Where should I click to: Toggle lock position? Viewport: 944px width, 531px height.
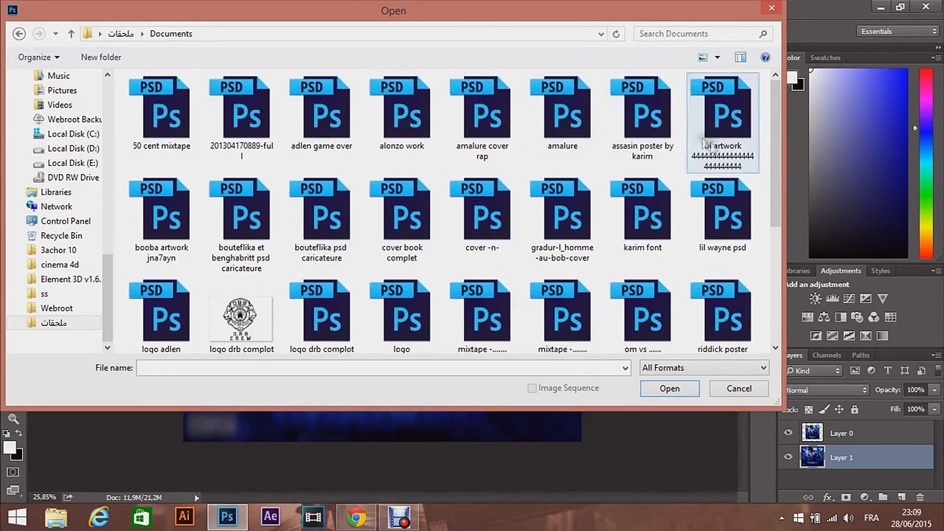[x=839, y=409]
